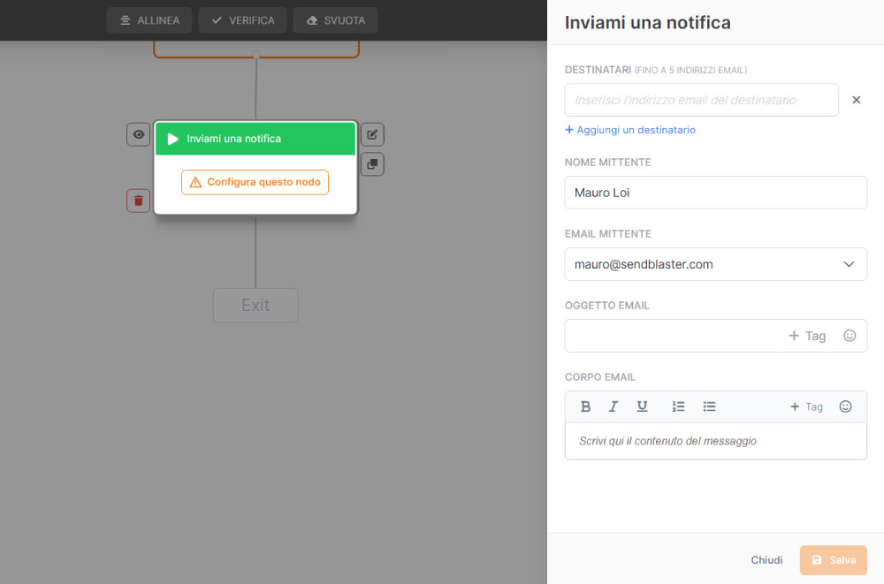This screenshot has height=584, width=884.
Task: Click the SVUOTA clear button
Action: (x=335, y=20)
